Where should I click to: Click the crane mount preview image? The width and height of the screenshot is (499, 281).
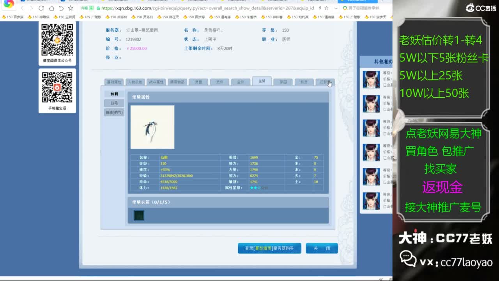point(152,127)
